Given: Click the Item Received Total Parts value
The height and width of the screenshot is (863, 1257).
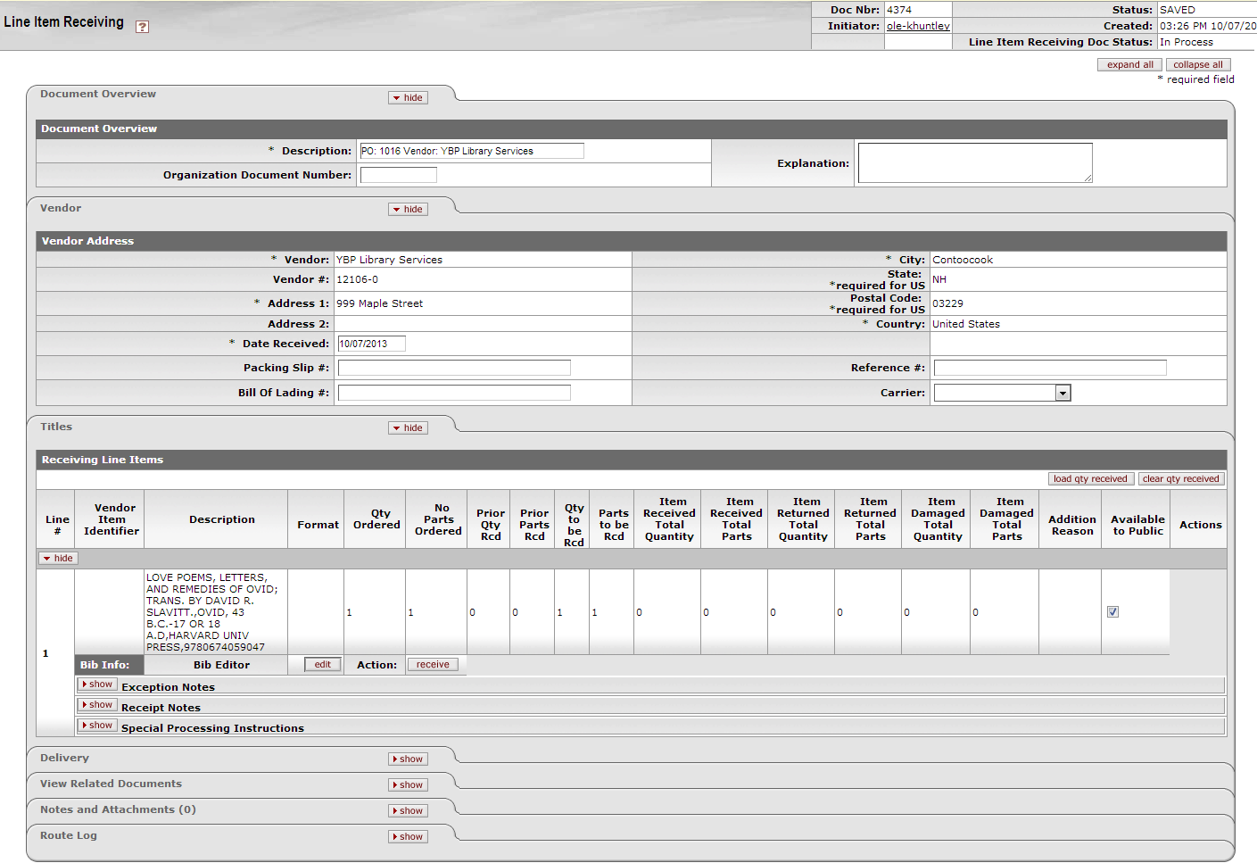Looking at the screenshot, I should pos(707,613).
